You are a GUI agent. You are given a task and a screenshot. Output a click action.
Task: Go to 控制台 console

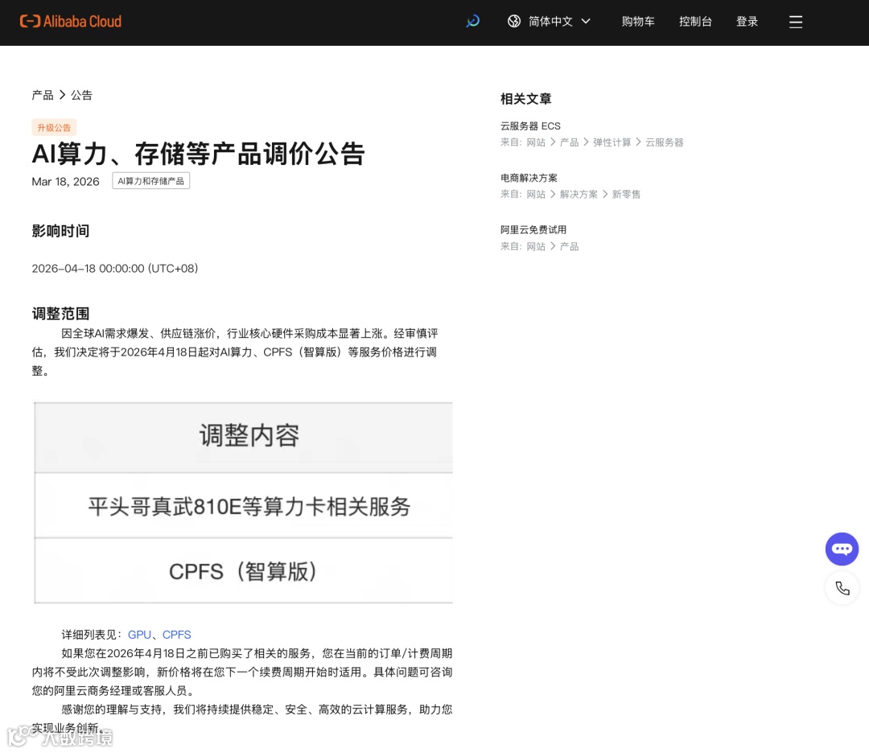click(695, 22)
